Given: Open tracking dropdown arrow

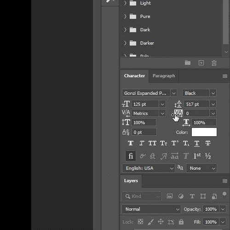Looking at the screenshot, I should point(213,114).
